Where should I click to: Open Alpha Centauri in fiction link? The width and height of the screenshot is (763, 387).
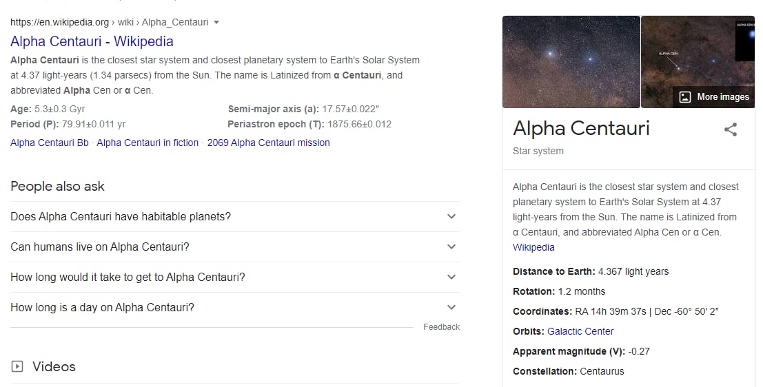click(x=147, y=143)
